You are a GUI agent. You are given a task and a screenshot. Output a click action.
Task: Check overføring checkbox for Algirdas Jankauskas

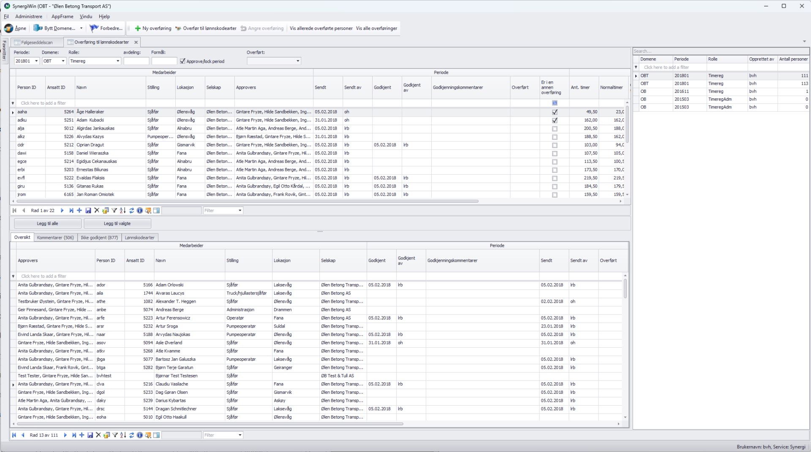coord(555,129)
